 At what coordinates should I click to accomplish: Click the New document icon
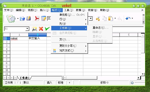pos(11,19)
